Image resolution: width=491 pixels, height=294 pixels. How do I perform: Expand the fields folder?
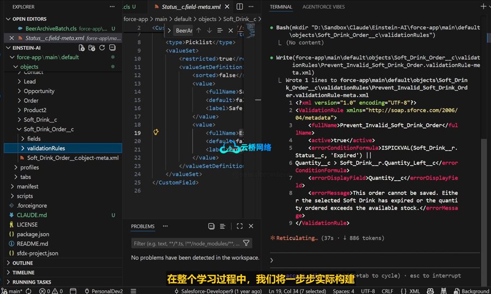tap(34, 139)
